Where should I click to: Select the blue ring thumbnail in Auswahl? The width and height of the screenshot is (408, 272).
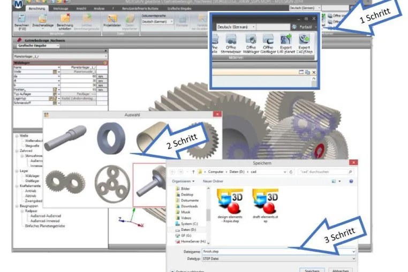[x=111, y=138]
